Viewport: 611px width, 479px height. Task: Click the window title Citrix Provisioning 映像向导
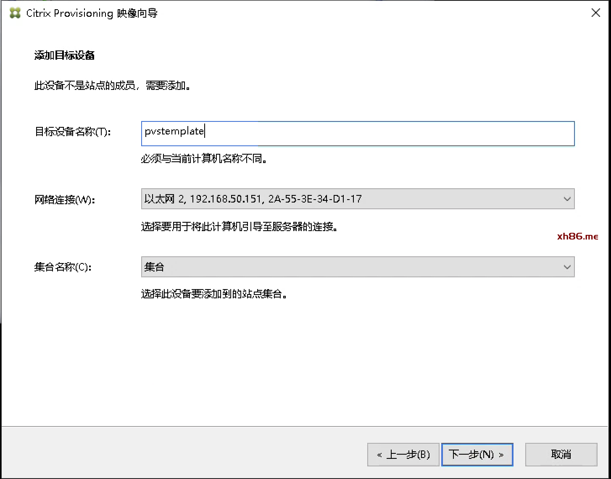click(x=92, y=13)
